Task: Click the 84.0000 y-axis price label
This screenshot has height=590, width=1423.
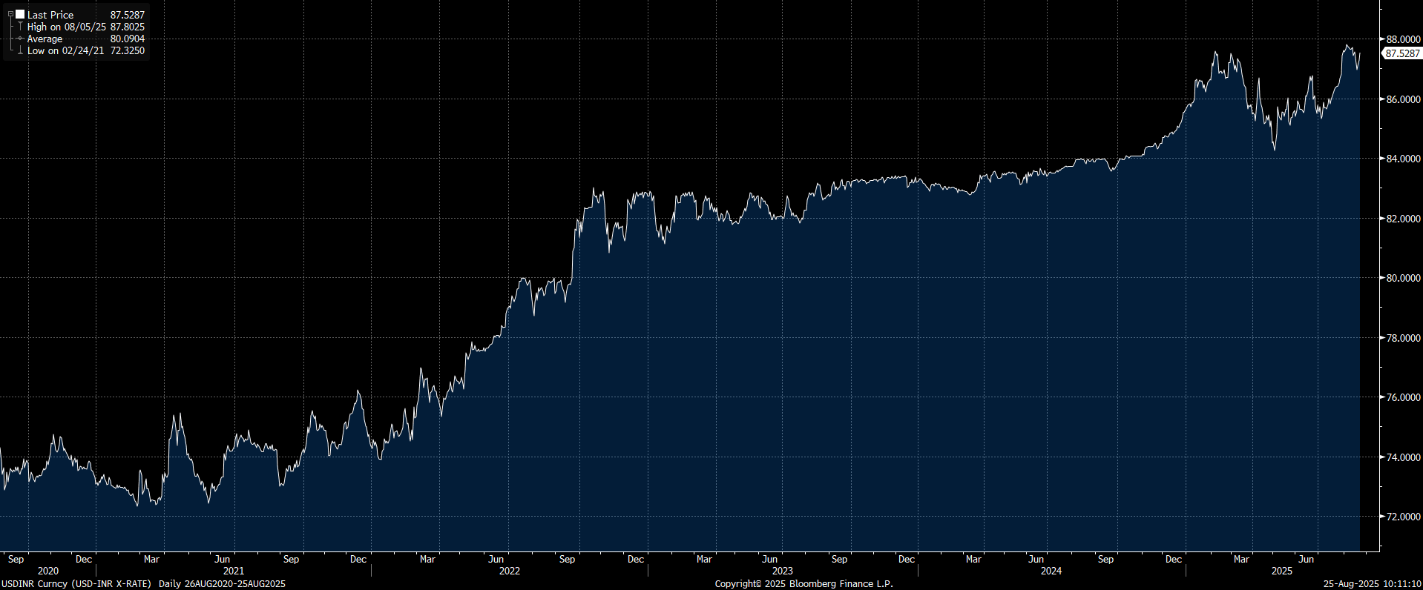Action: point(1403,159)
